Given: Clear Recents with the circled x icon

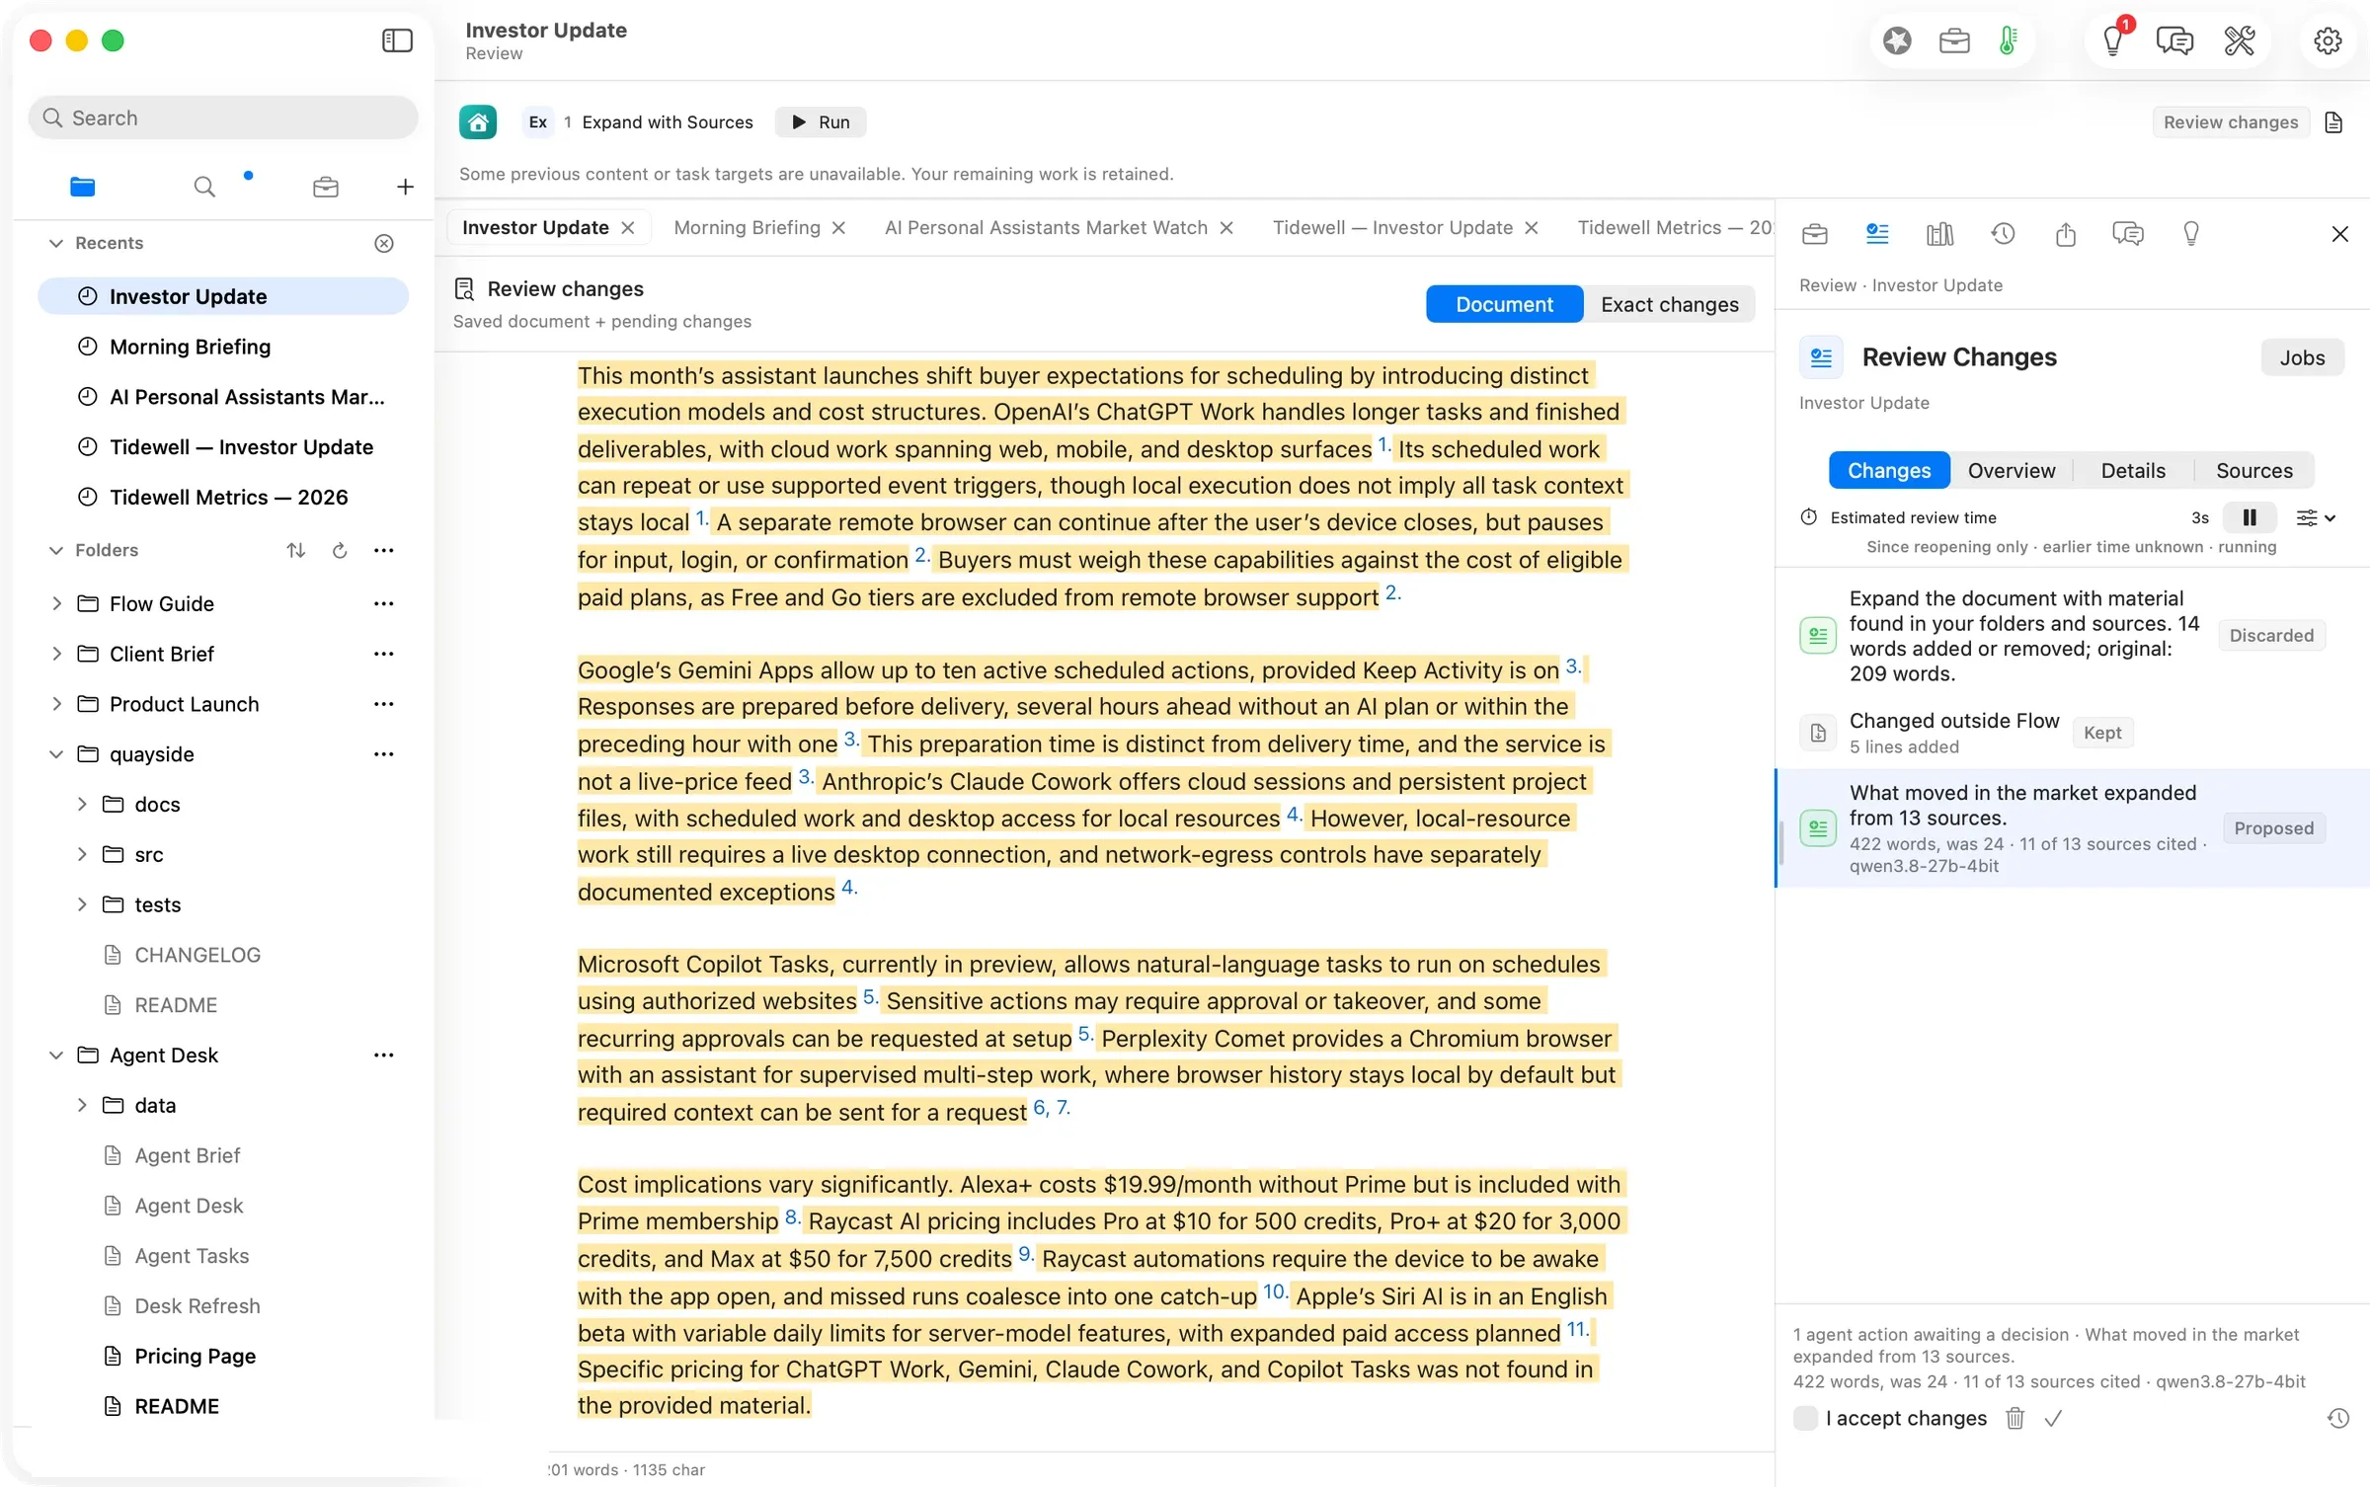Looking at the screenshot, I should [x=384, y=243].
